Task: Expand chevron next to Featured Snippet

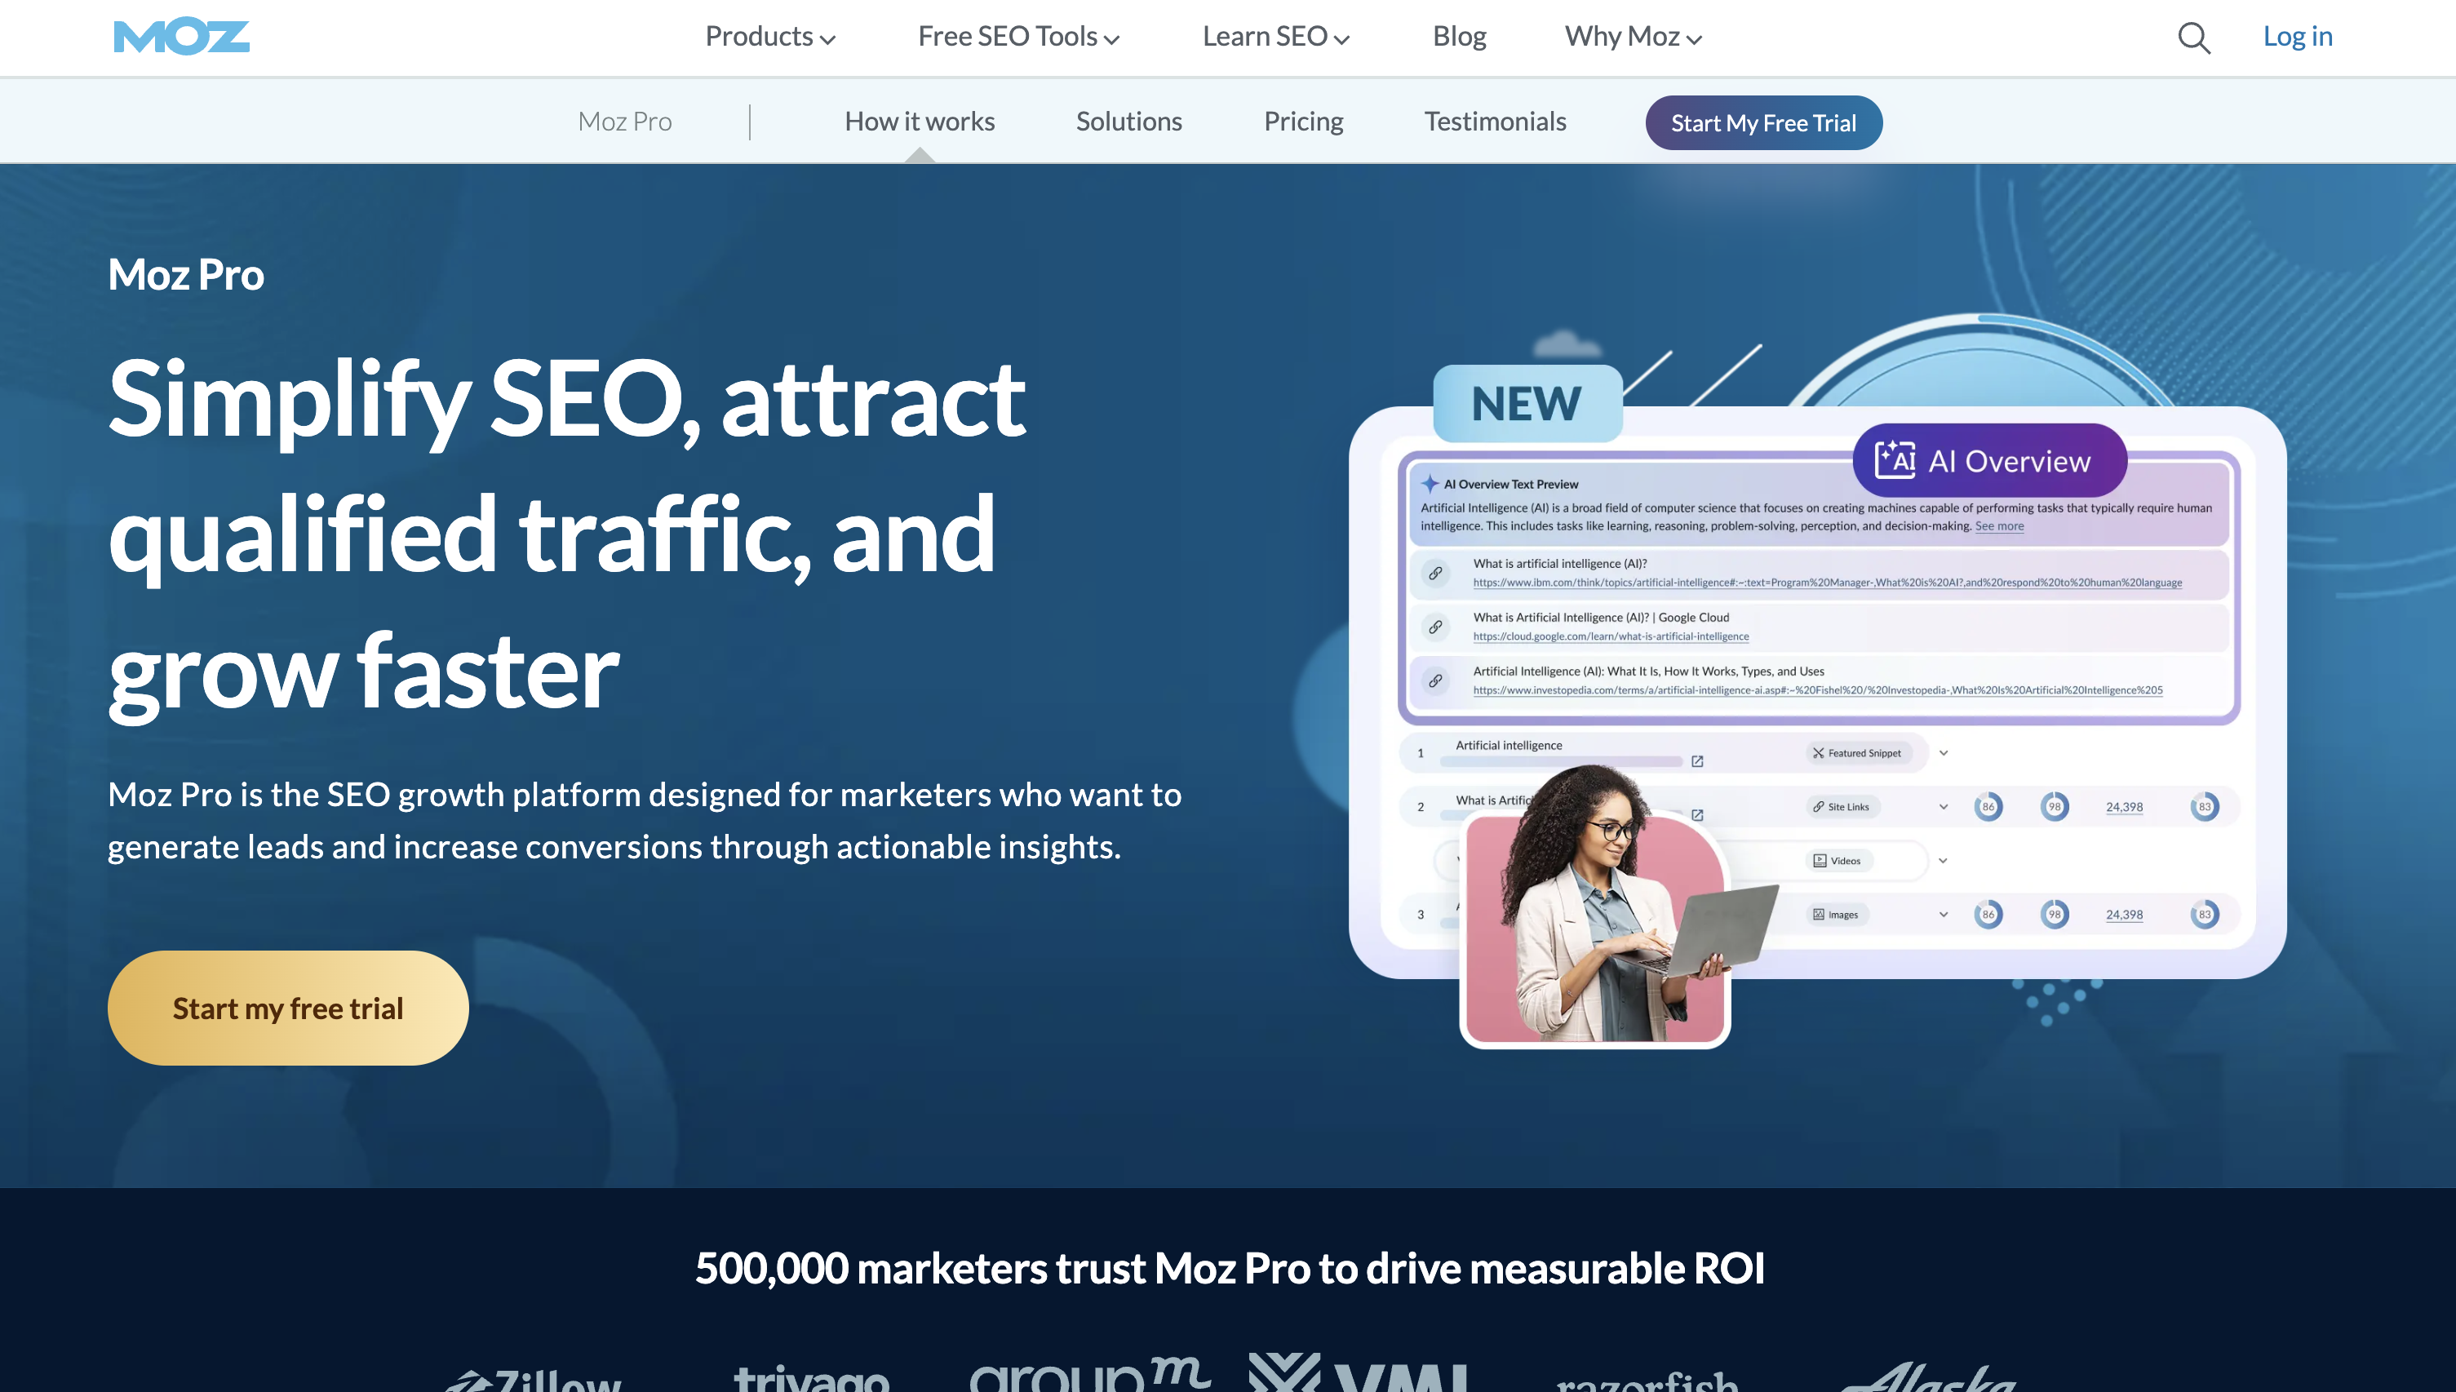Action: pos(1944,752)
